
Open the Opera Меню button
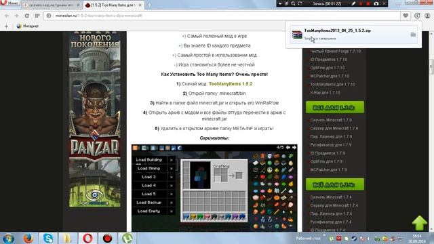coord(9,3)
